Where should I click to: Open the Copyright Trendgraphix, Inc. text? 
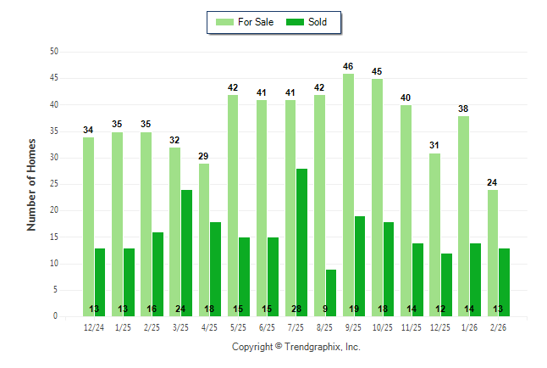296,347
